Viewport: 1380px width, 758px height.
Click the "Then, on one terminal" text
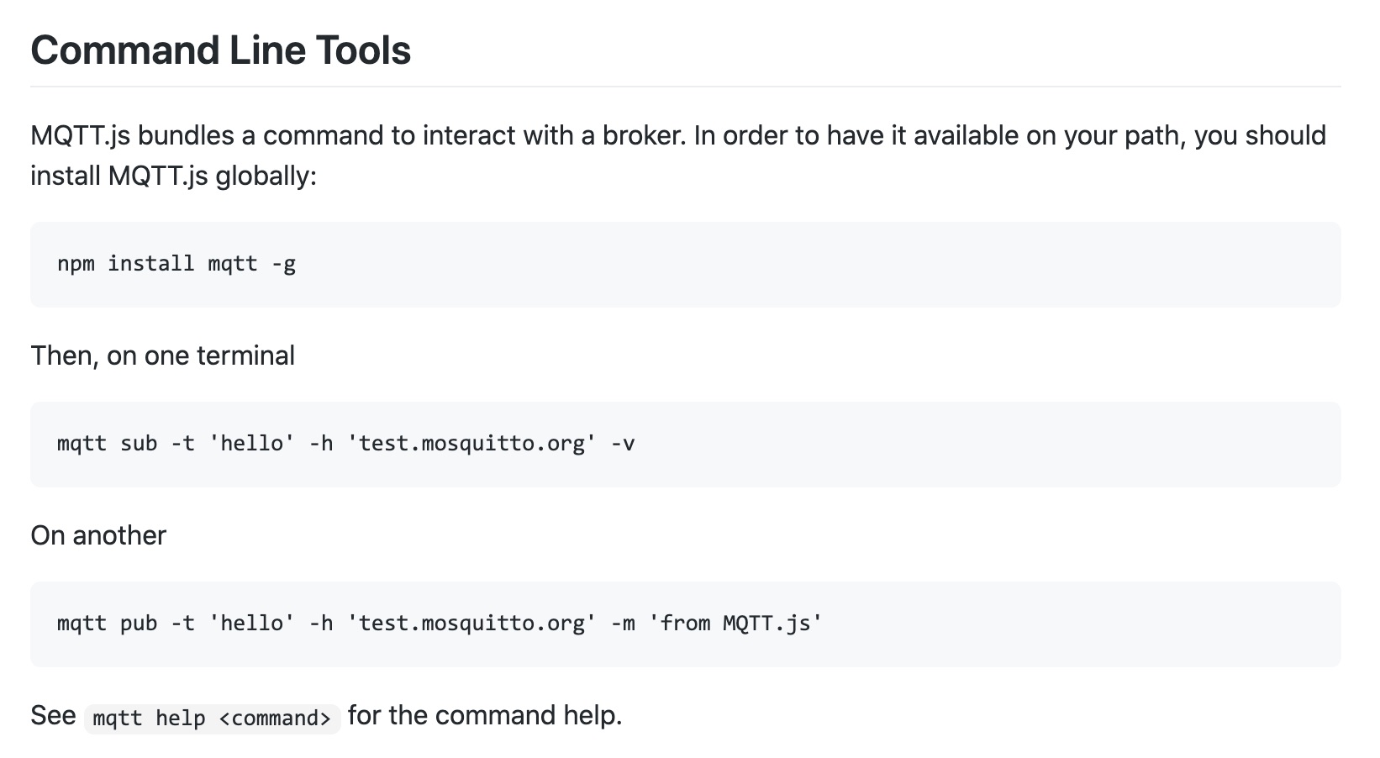[x=162, y=355]
